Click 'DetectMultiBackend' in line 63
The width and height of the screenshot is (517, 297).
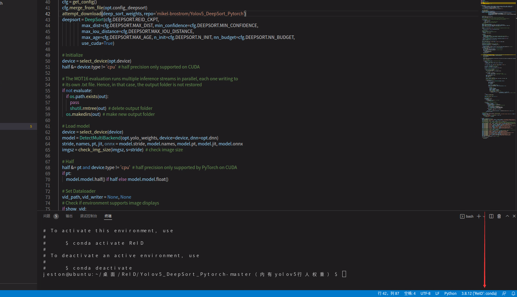coord(100,138)
